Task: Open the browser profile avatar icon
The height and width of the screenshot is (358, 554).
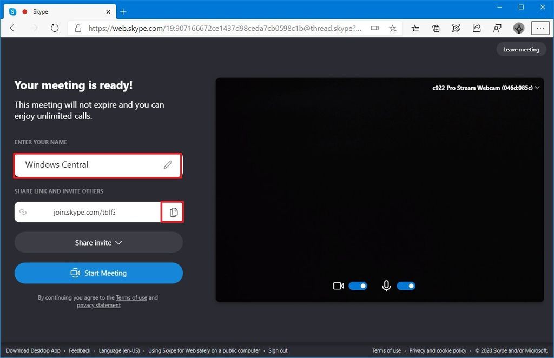Action: 518,28
